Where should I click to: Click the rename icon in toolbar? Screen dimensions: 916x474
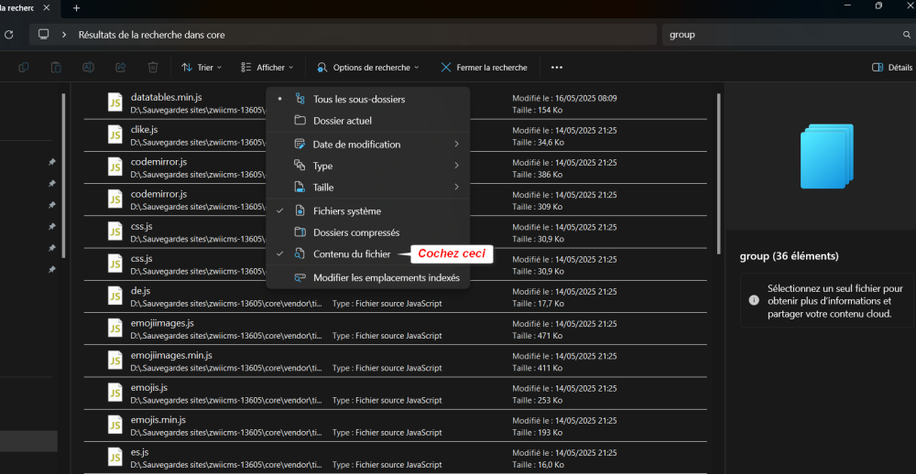(x=89, y=68)
